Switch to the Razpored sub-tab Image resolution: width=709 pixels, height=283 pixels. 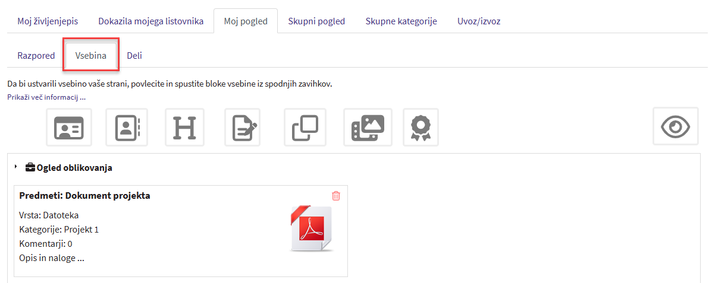36,56
